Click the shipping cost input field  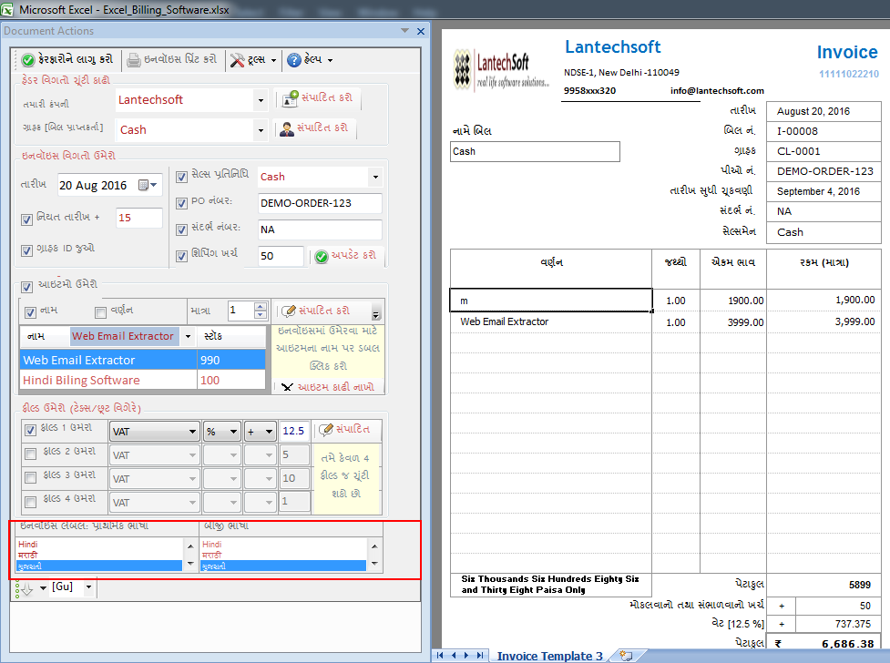point(281,256)
